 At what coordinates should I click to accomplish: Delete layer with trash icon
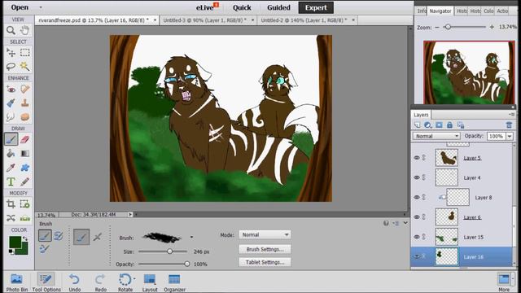509,125
